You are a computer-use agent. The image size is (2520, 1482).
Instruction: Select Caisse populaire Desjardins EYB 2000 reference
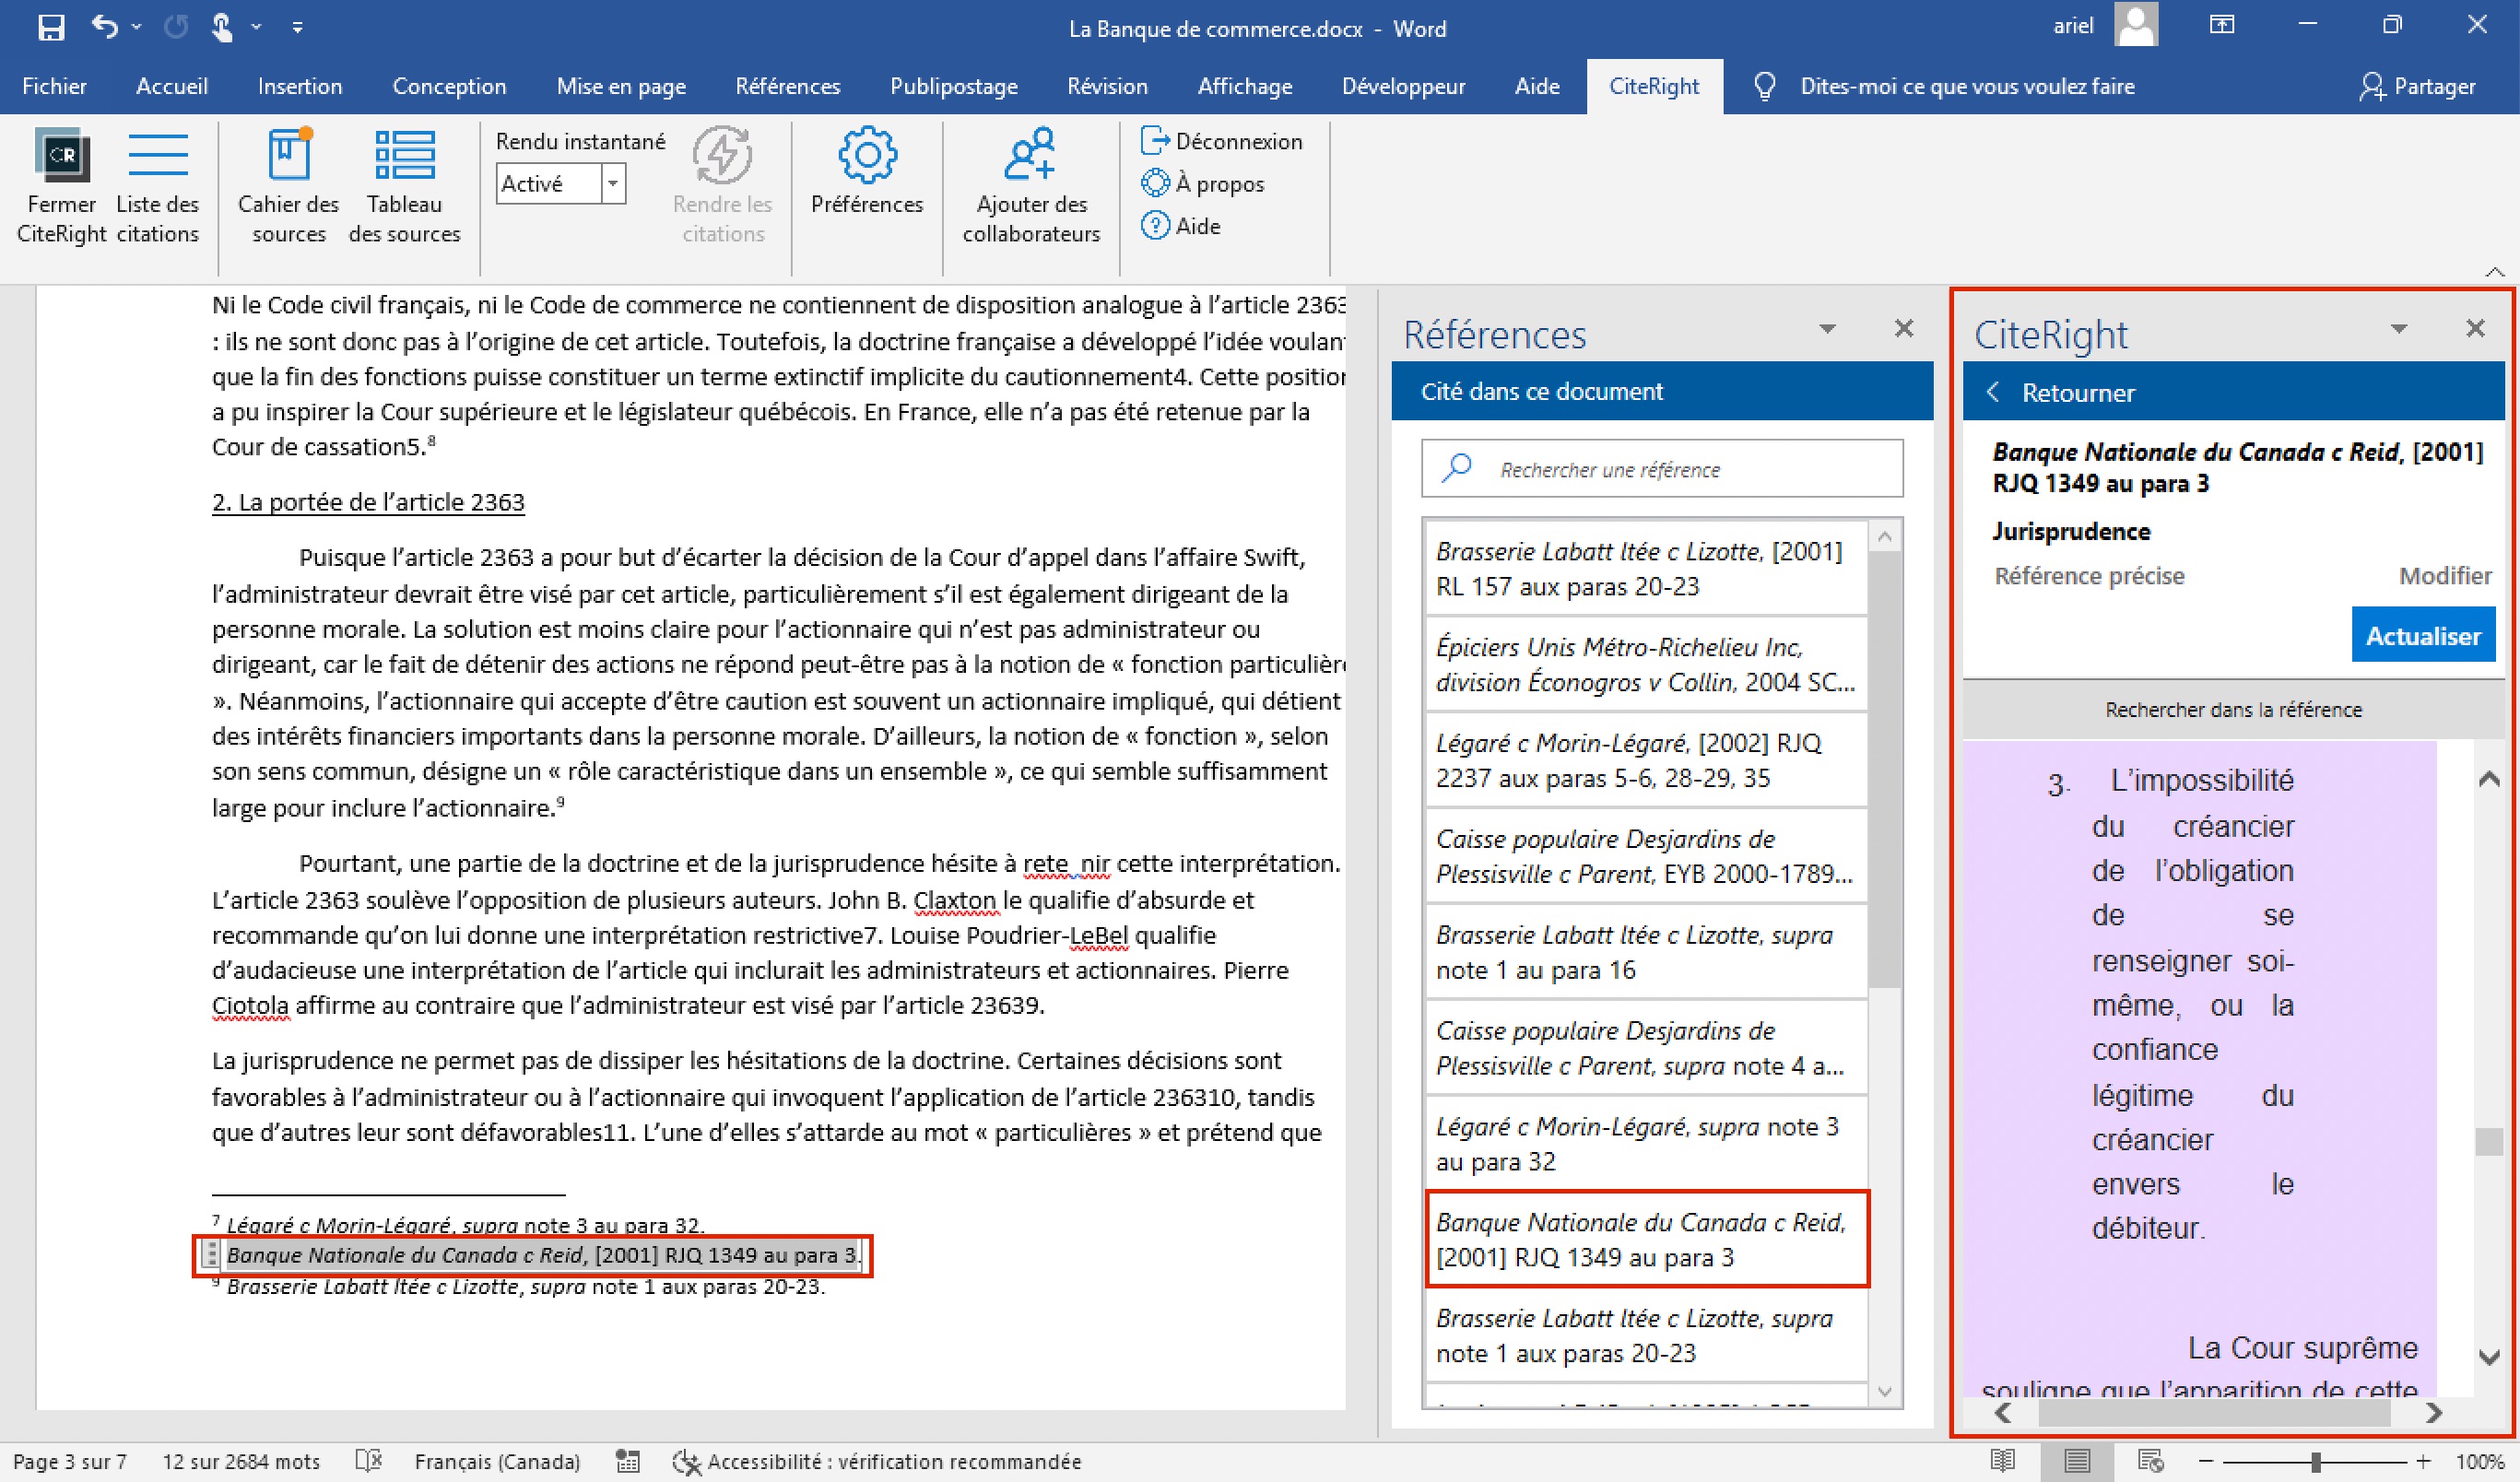(1645, 856)
